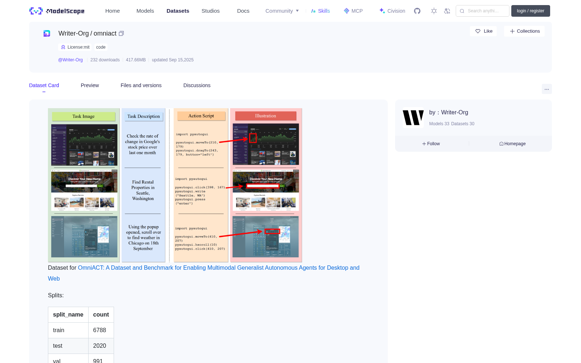Open the OmniACT paper link
581x363 pixels.
[x=204, y=273]
